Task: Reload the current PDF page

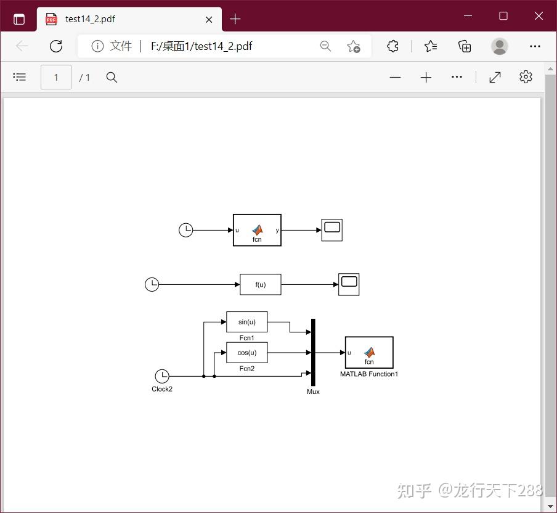Action: click(x=56, y=46)
